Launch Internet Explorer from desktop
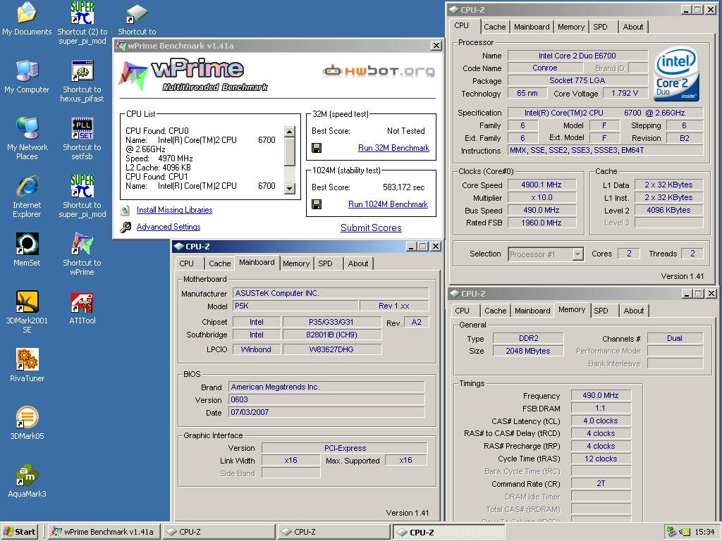 click(27, 197)
